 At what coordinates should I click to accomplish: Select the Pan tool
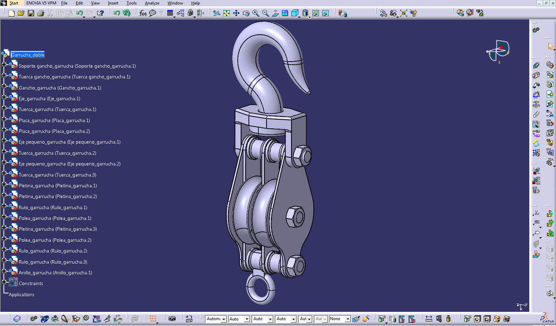click(x=236, y=13)
